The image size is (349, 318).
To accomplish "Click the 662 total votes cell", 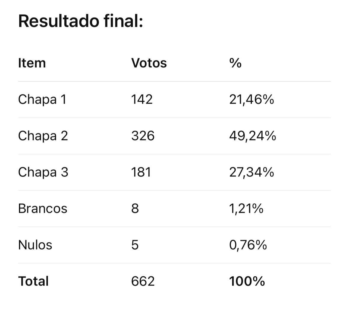I will click(x=143, y=281).
